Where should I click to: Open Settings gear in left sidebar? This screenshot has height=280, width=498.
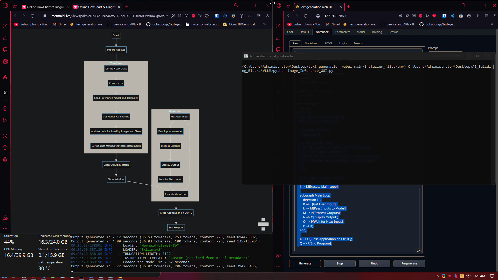pyautogui.click(x=5, y=159)
